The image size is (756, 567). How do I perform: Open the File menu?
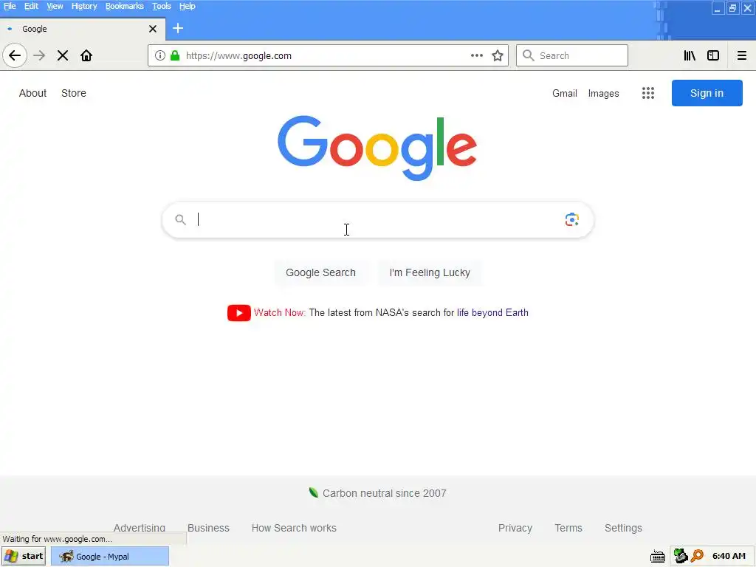pos(10,6)
